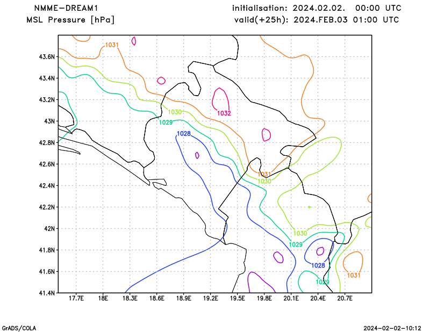Click the 20.4E longitude axis label

click(x=318, y=298)
